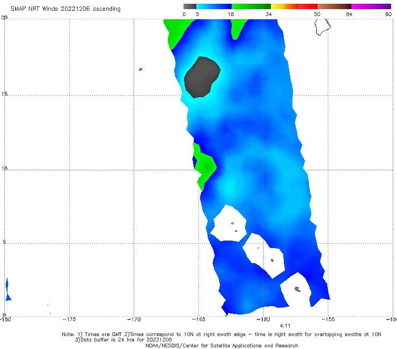Click the latitude label '20' on left axis
Screen dimensions: 397x349
[x=4, y=17]
